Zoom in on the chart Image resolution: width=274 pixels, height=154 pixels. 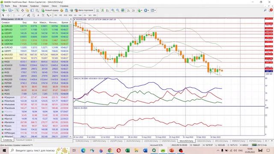click(113, 10)
